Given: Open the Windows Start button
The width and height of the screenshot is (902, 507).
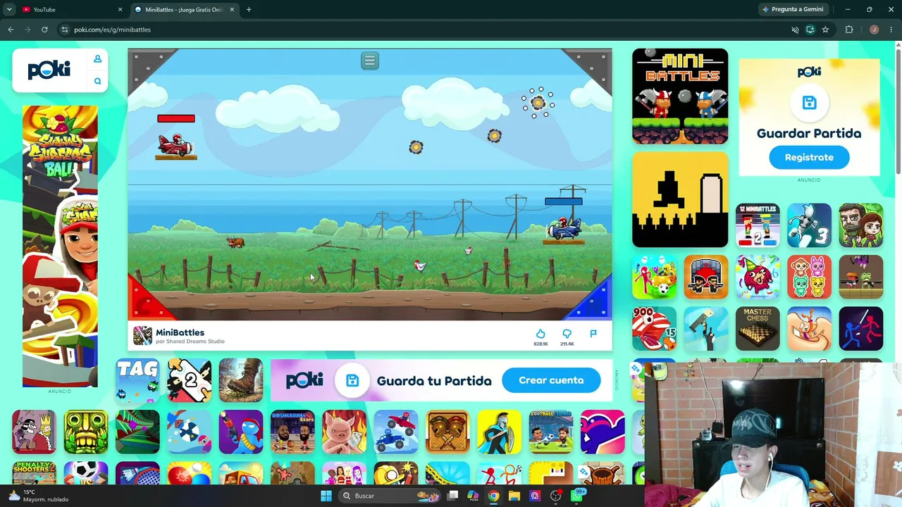Looking at the screenshot, I should pyautogui.click(x=326, y=496).
